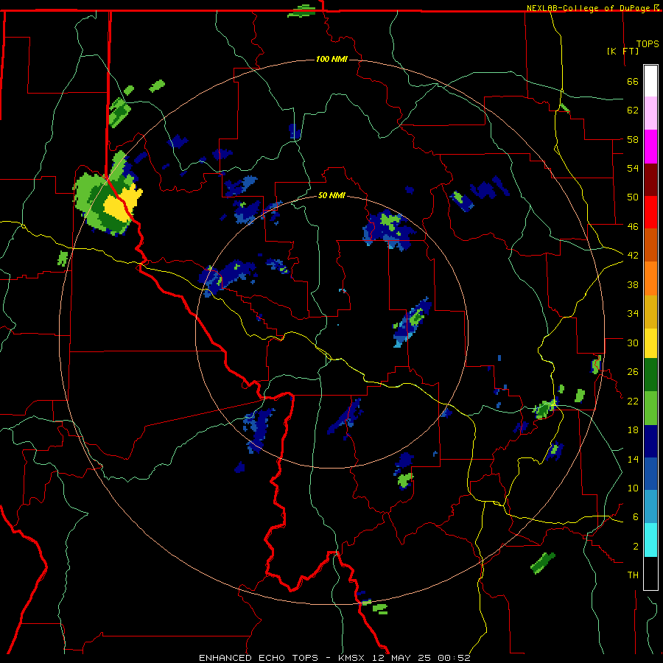This screenshot has height=663, width=663.
Task: Pick the bright red legend swatch
Action: click(x=650, y=213)
